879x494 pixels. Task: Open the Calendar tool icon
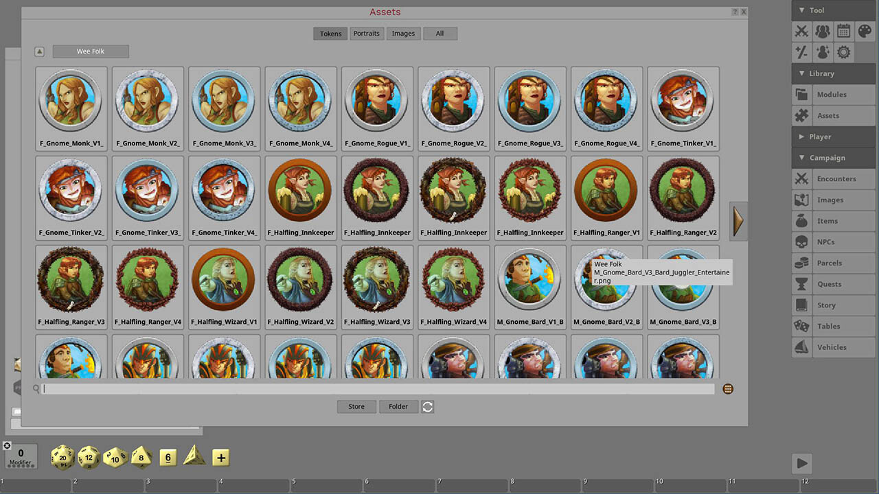(843, 31)
